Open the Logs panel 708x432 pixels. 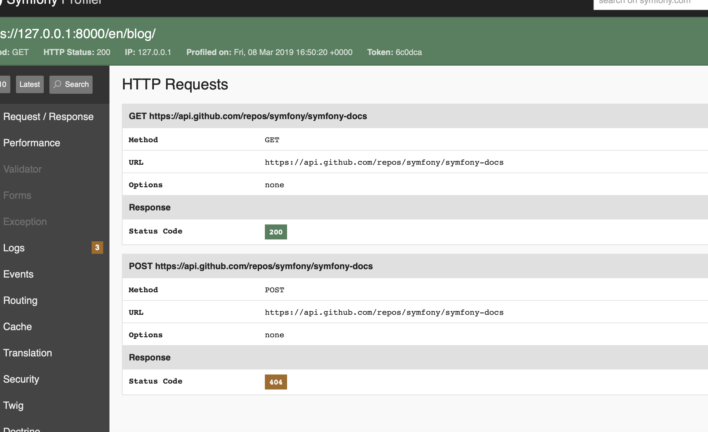55,248
